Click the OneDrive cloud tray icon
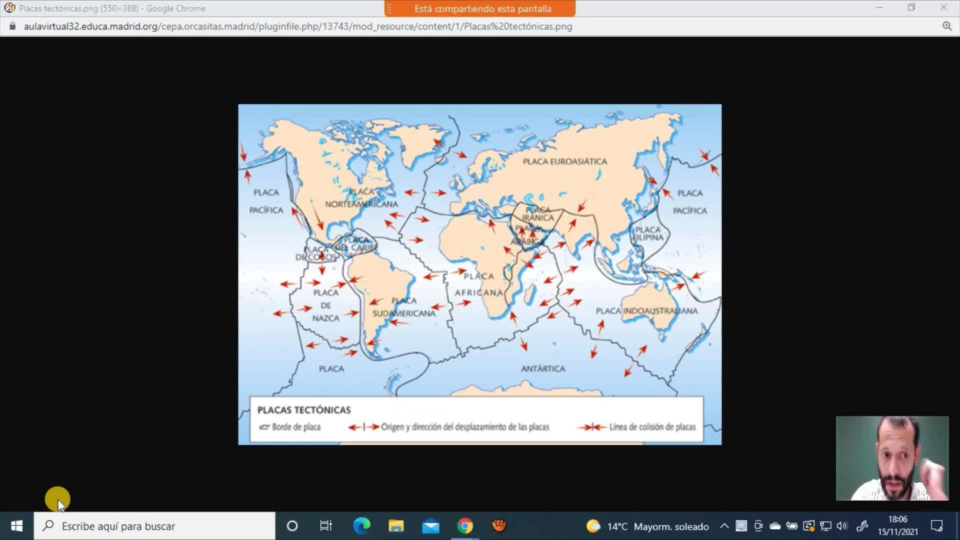 click(775, 526)
